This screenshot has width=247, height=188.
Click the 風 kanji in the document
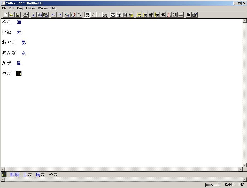click(x=19, y=63)
